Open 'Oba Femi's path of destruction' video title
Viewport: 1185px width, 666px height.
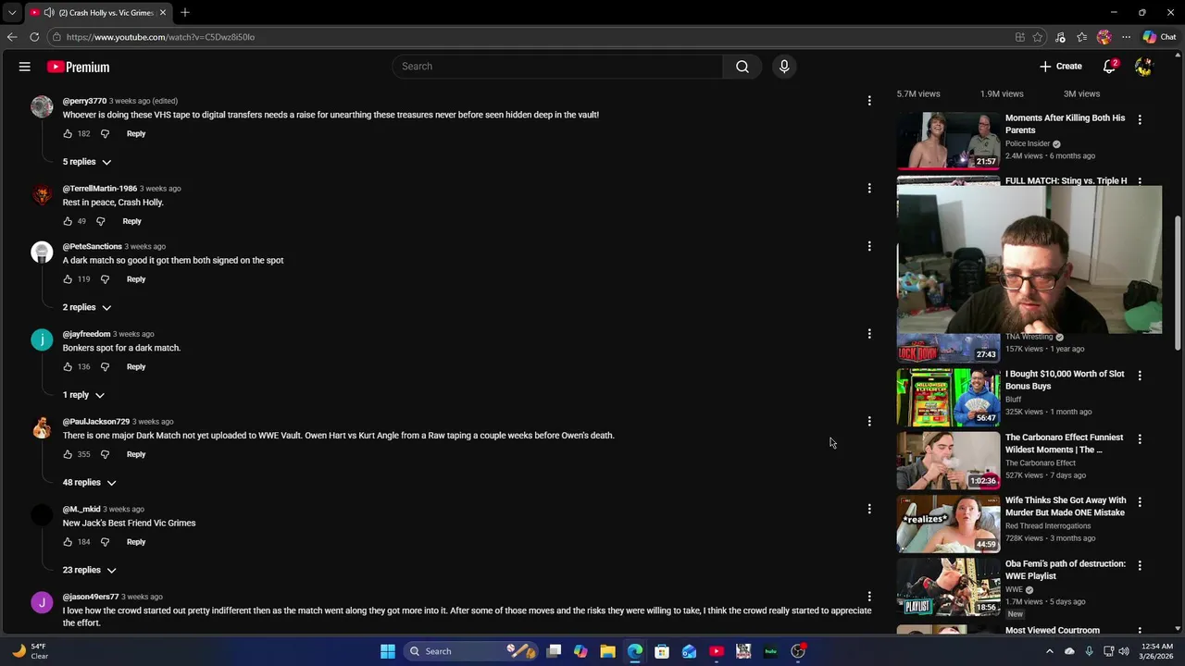click(x=1066, y=570)
